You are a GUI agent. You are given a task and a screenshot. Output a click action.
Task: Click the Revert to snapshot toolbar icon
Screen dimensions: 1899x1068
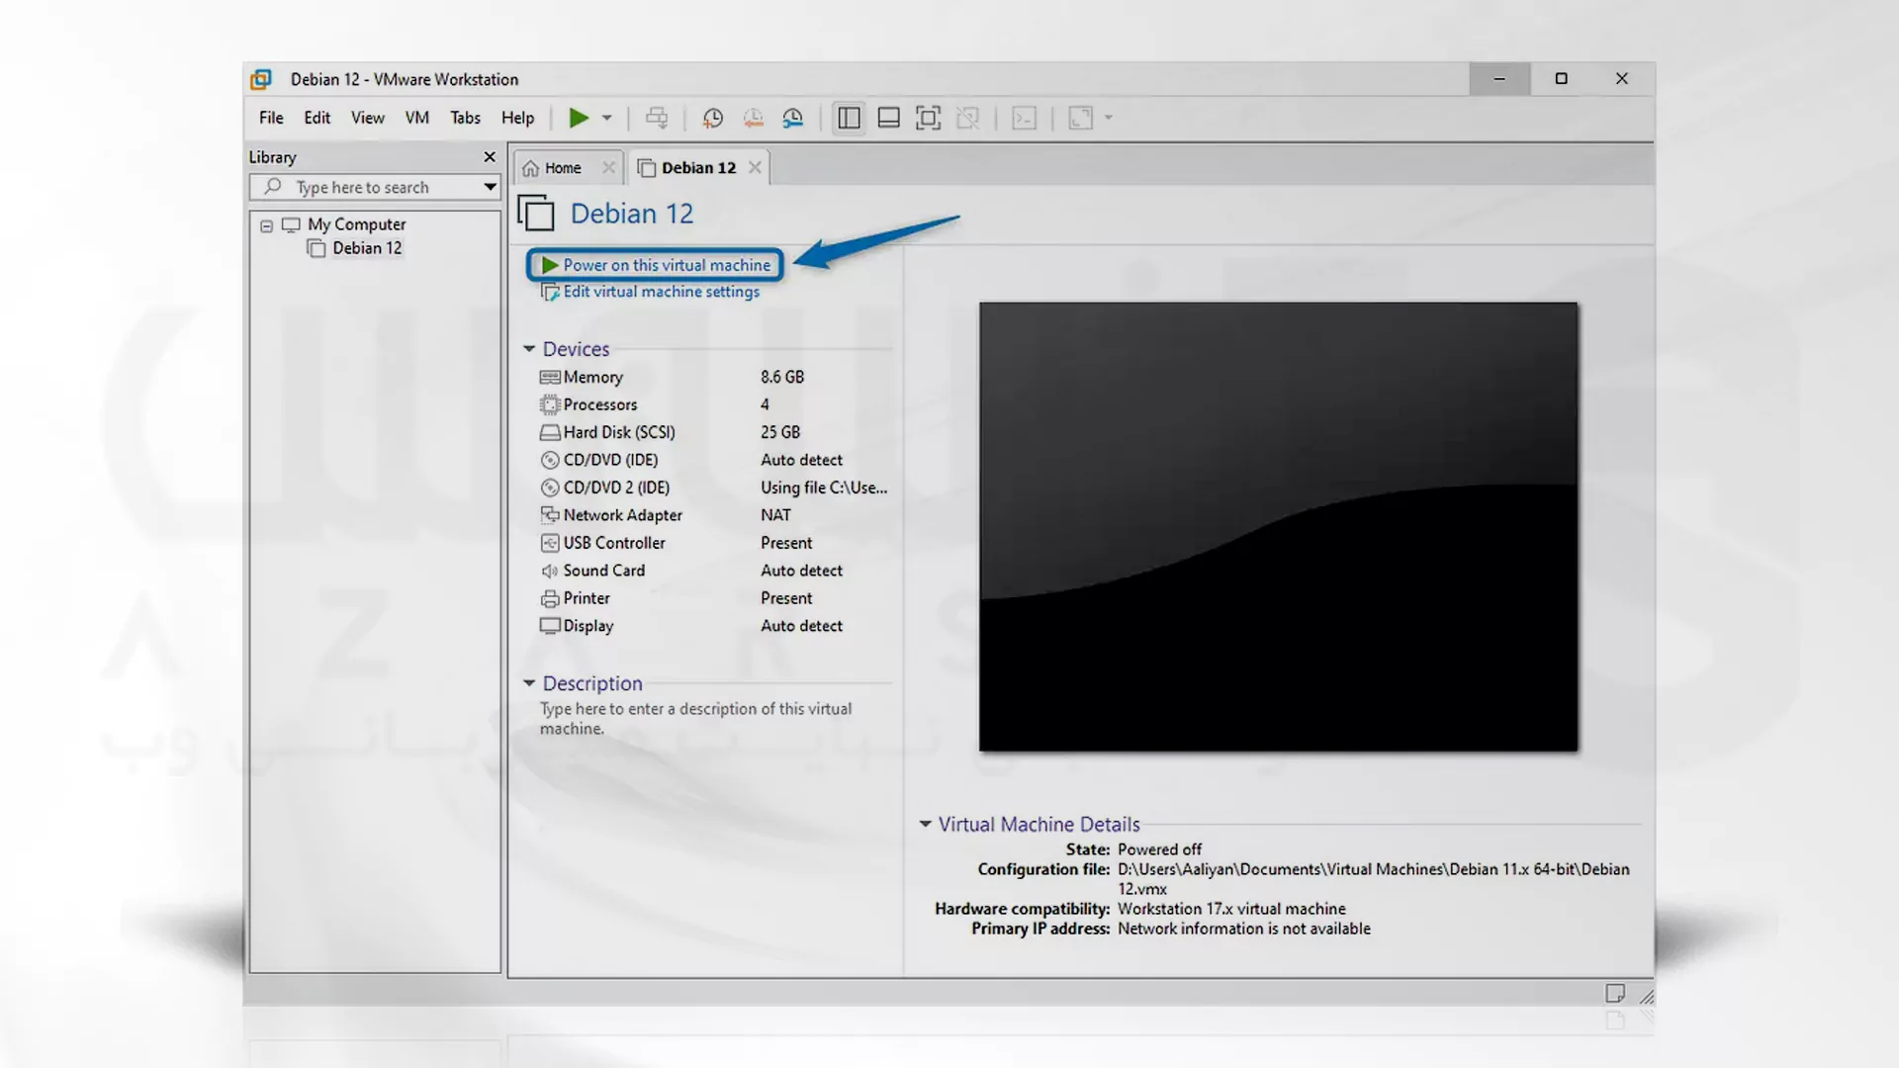coord(753,118)
